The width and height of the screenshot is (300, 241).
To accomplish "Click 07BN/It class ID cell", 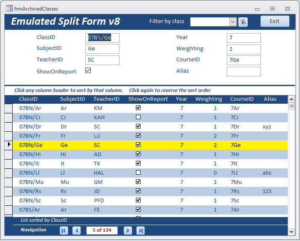I will tap(29, 164).
